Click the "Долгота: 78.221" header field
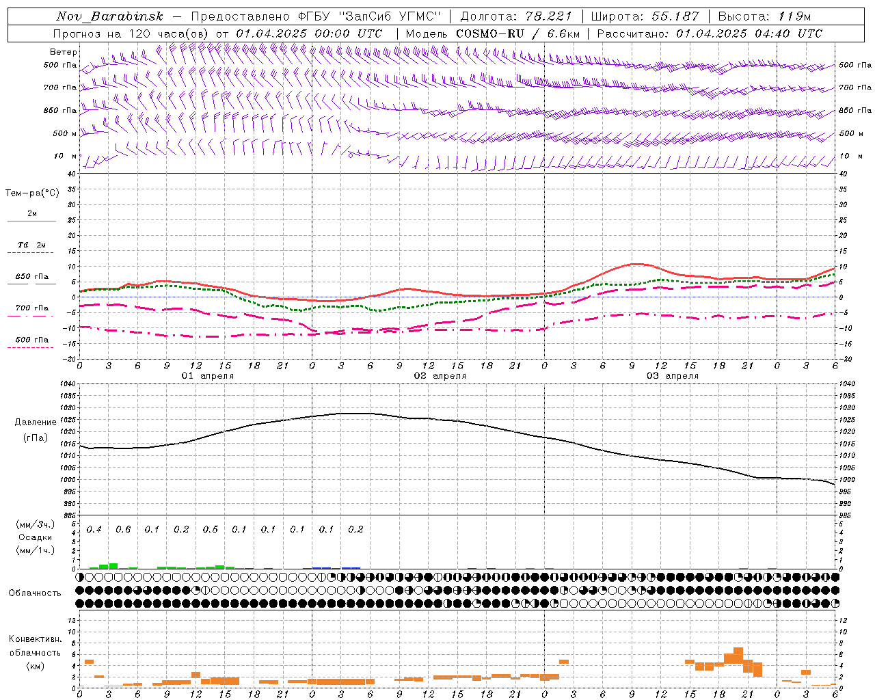Image resolution: width=875 pixels, height=700 pixels. pos(515,16)
